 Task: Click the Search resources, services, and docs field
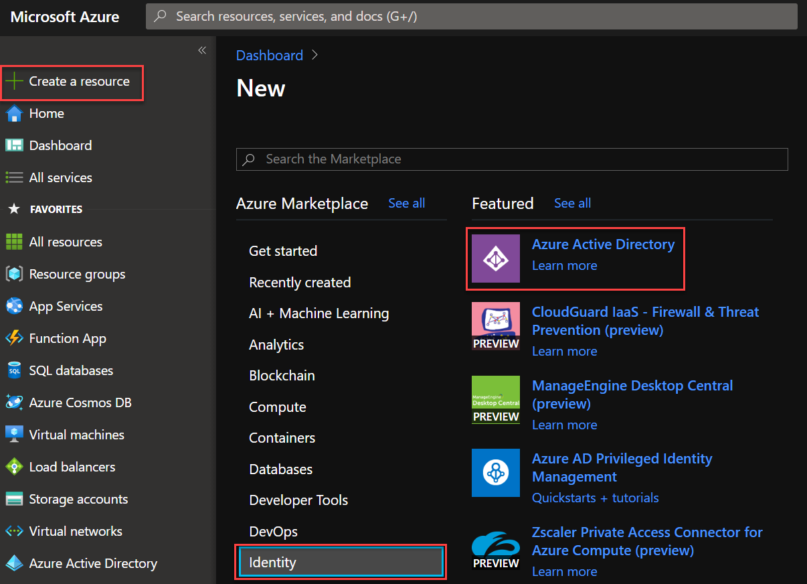(x=472, y=17)
